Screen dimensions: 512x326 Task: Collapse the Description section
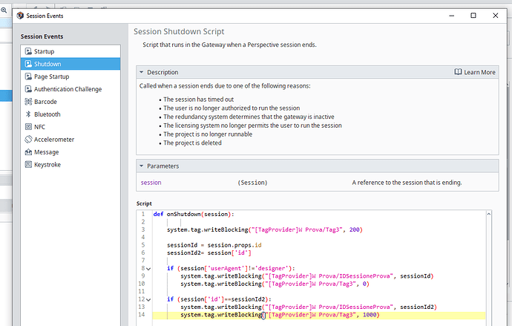(x=142, y=73)
